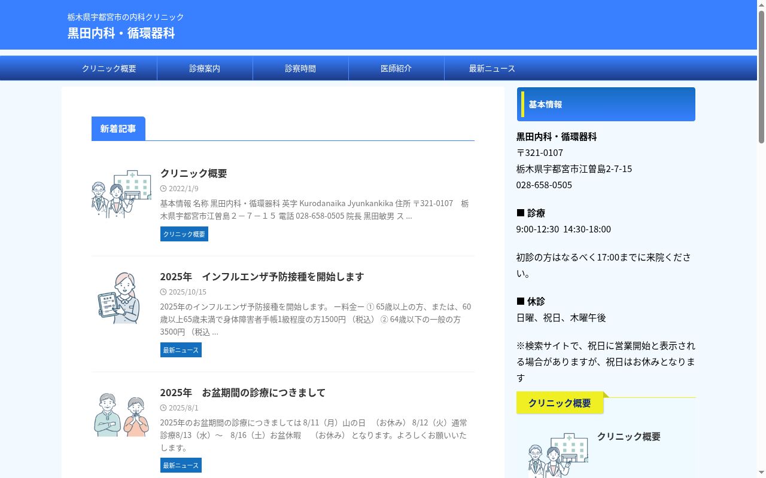766x478 pixels.
Task: Click the closed days text 日曜、祝日、木曜午後
Action: (x=561, y=318)
